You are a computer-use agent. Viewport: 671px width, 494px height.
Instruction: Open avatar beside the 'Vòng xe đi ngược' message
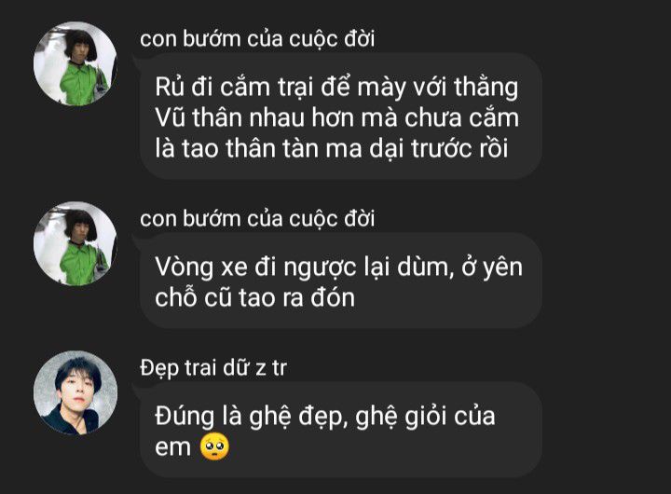(75, 243)
